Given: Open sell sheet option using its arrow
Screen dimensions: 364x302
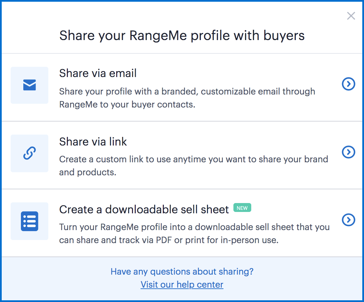Looking at the screenshot, I should 349,220.
